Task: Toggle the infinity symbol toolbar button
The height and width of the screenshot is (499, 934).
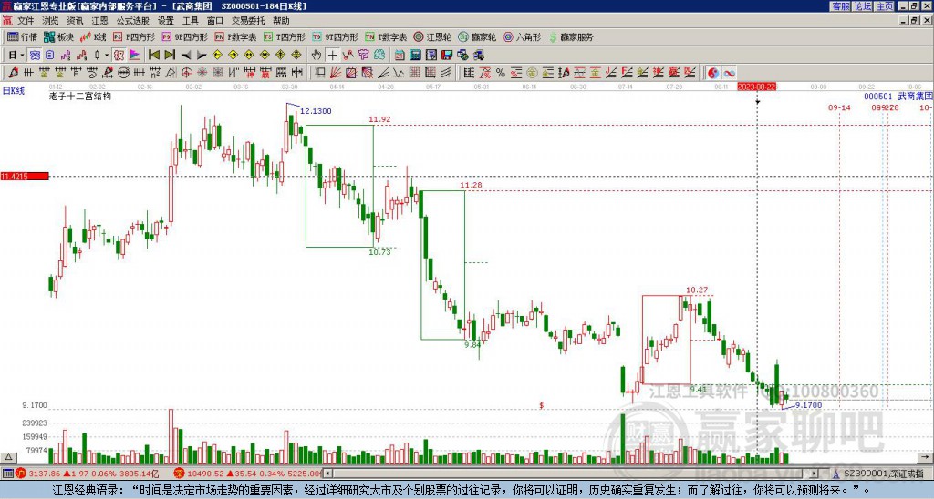Action: click(x=729, y=73)
